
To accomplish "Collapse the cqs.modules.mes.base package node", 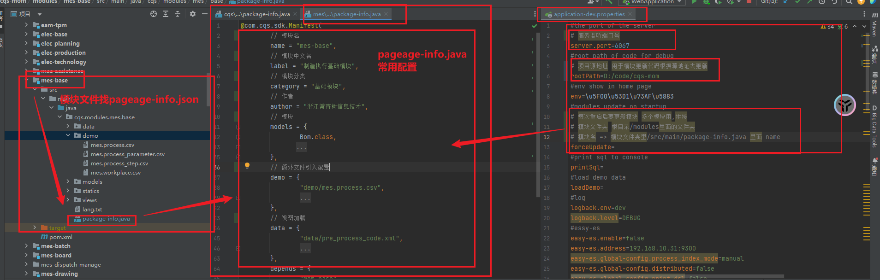I will tap(59, 117).
